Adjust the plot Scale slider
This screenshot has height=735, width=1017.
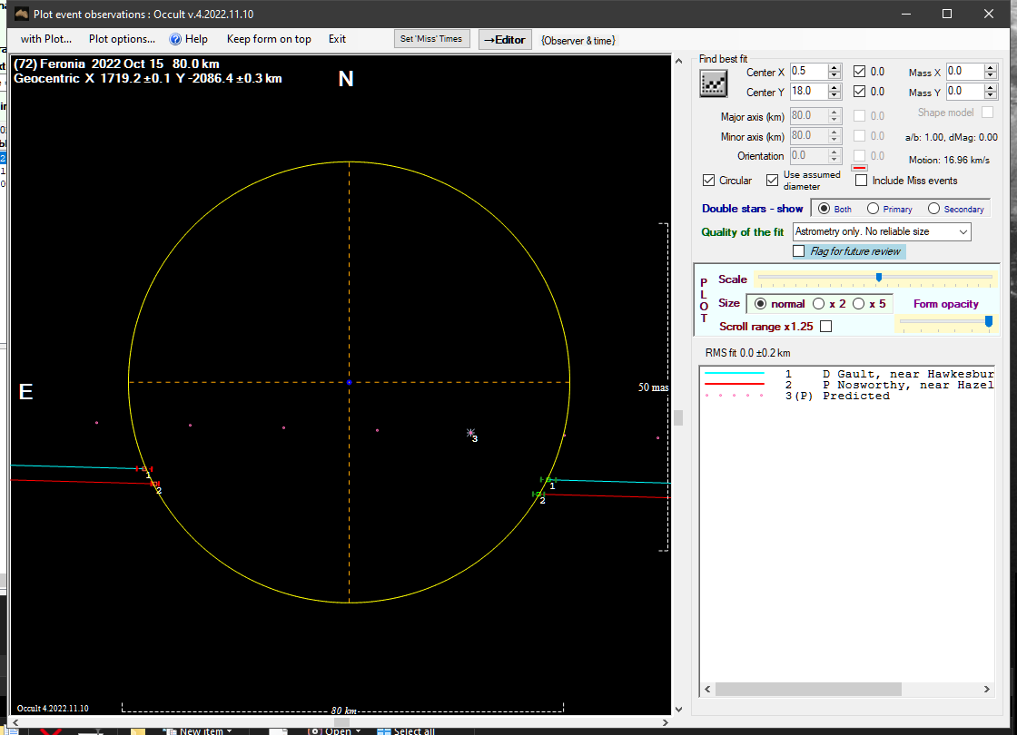tap(879, 278)
